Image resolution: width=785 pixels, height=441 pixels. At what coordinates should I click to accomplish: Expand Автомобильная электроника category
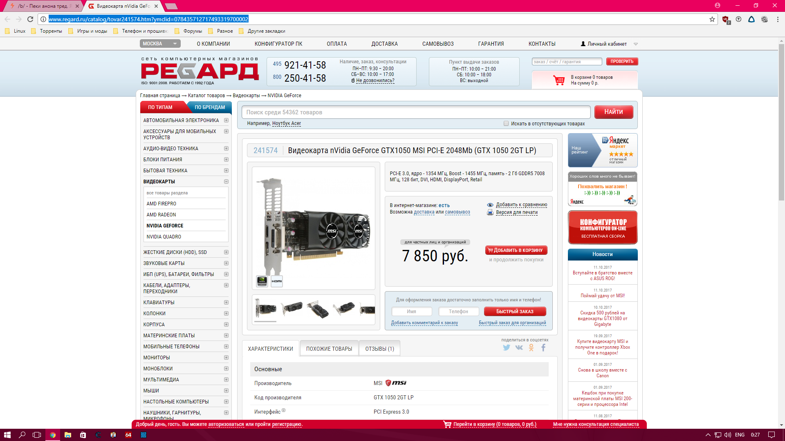226,120
